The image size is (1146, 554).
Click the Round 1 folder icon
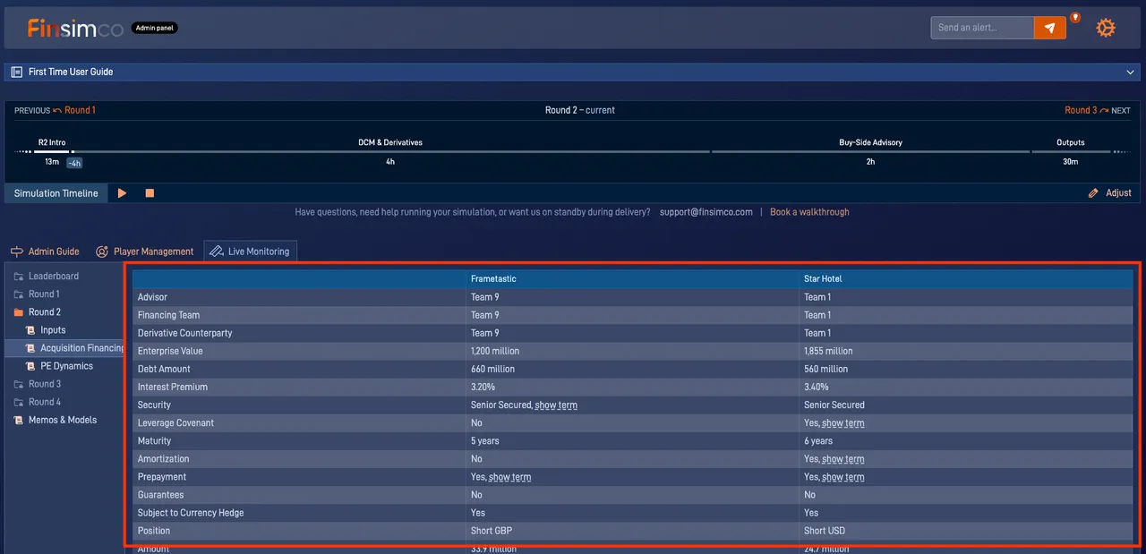(19, 294)
